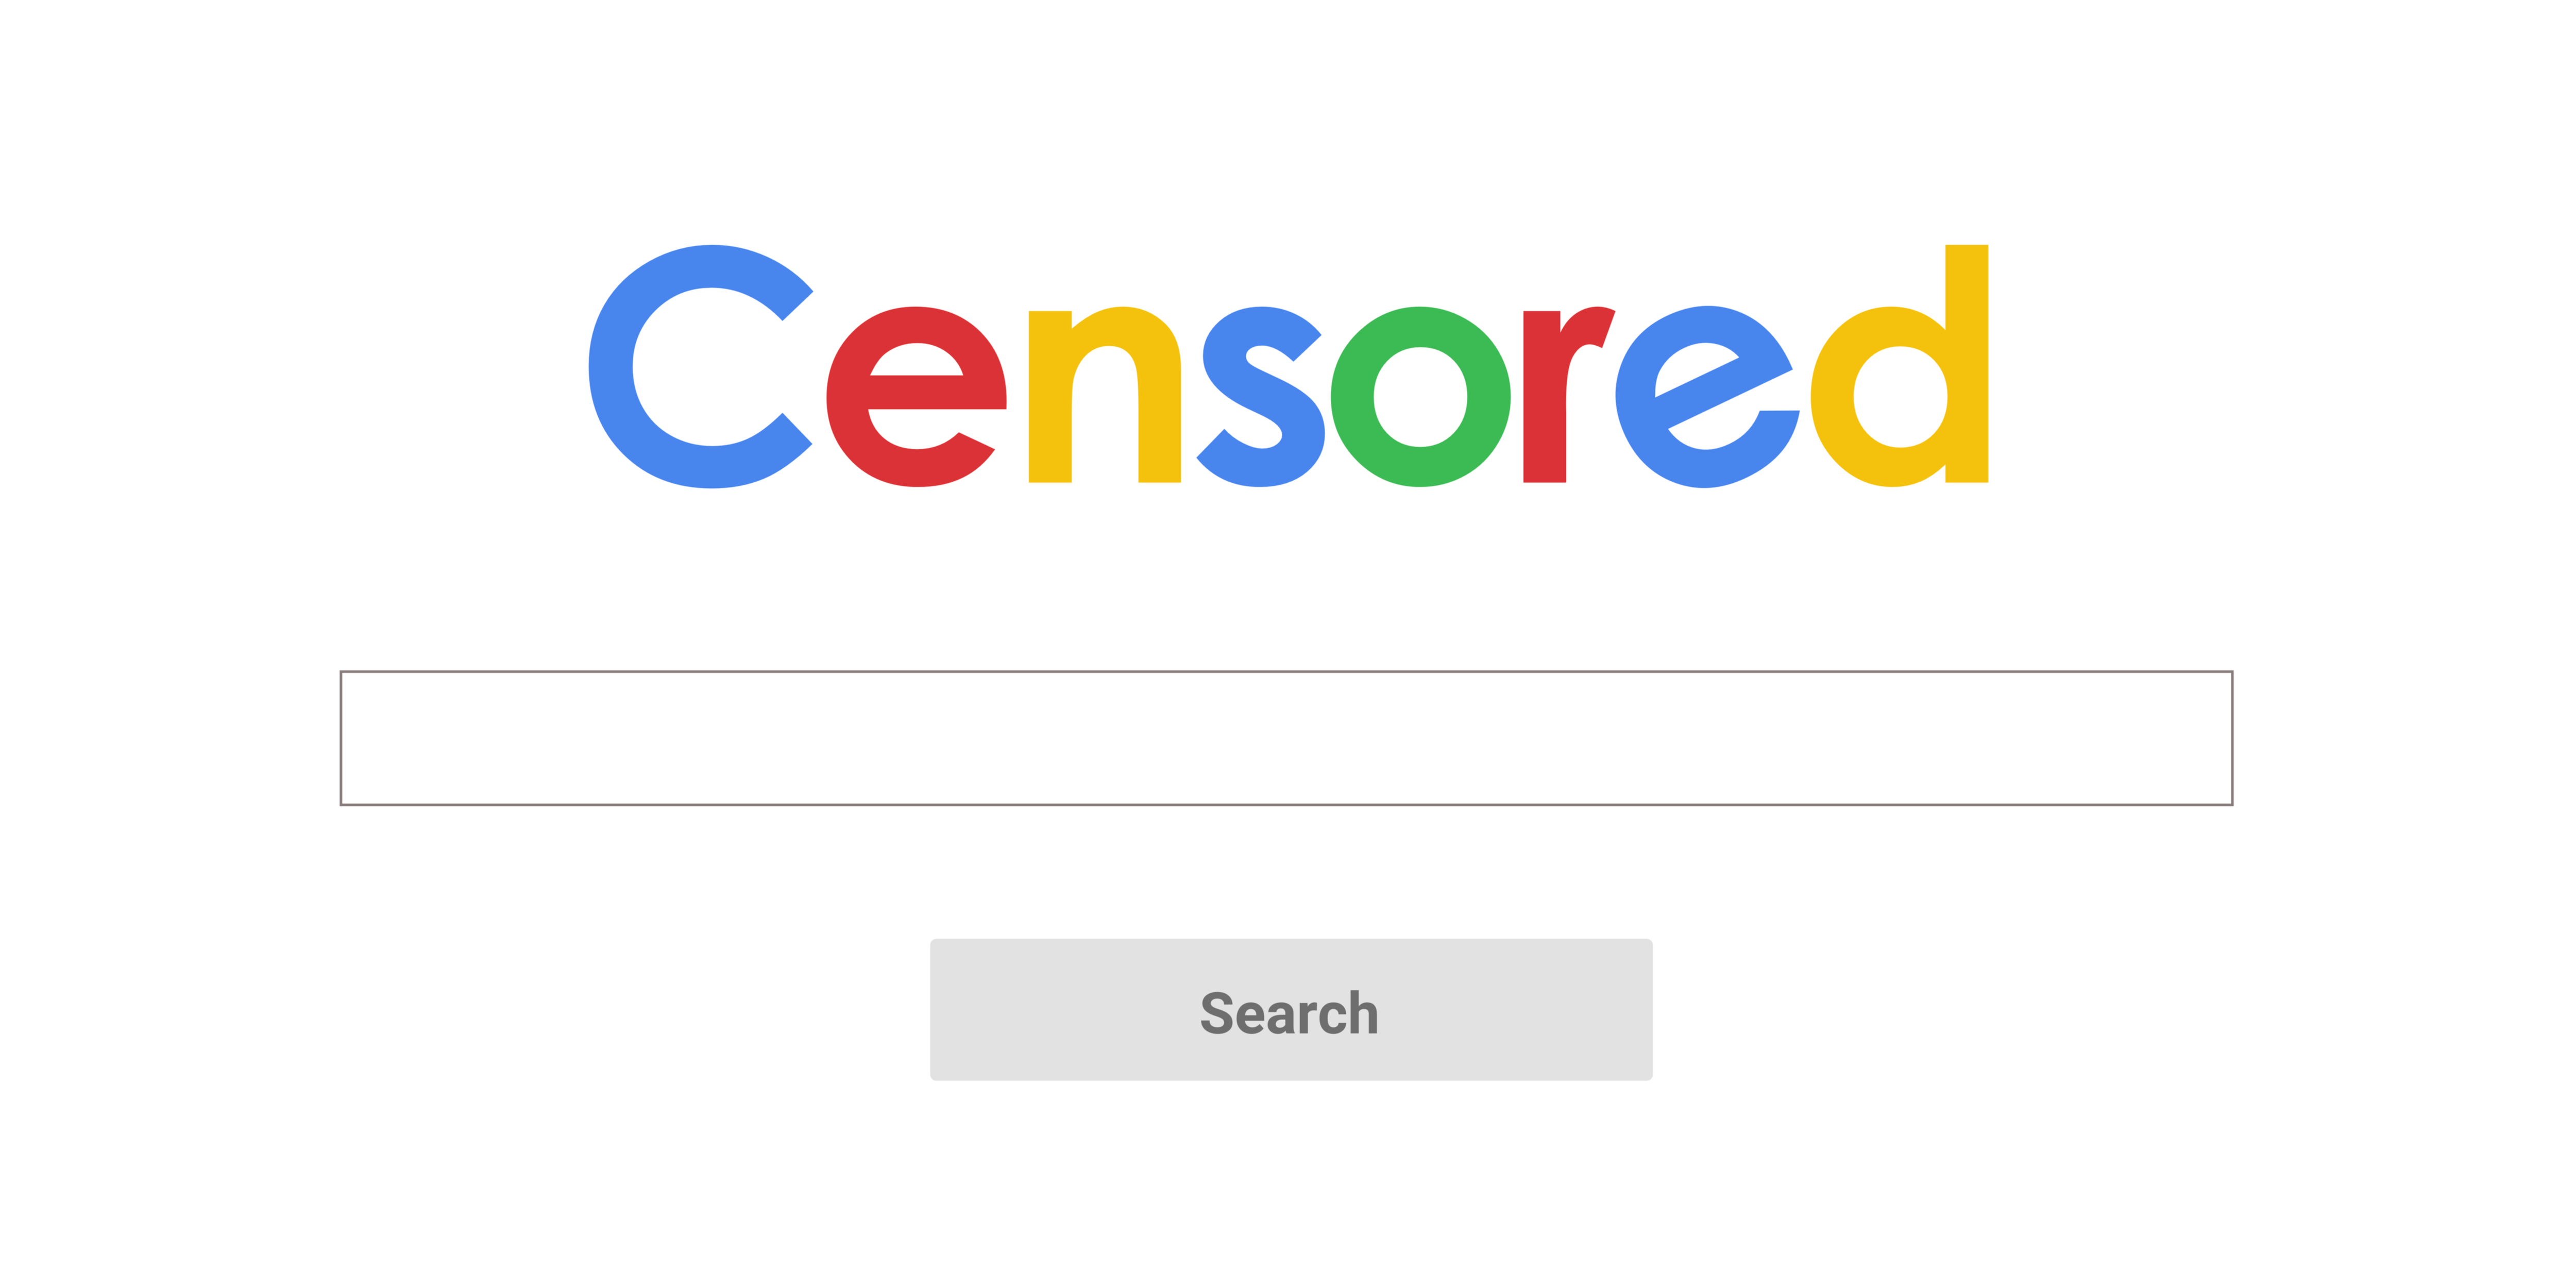
Task: Click the yellow letter d in logo
Action: pos(1899,366)
